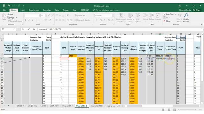Switch to the Insert ribbon tab

pos(23,10)
